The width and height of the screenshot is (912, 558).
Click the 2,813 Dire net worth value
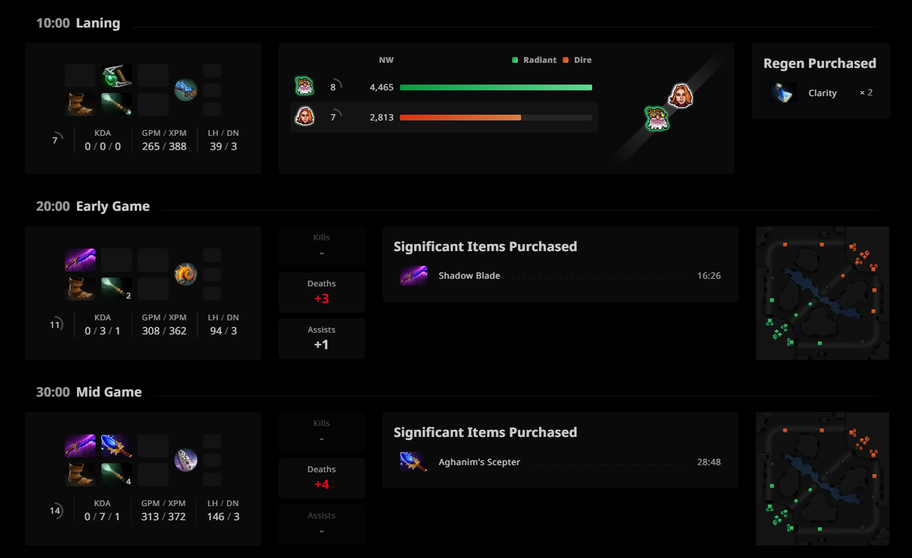pyautogui.click(x=381, y=117)
